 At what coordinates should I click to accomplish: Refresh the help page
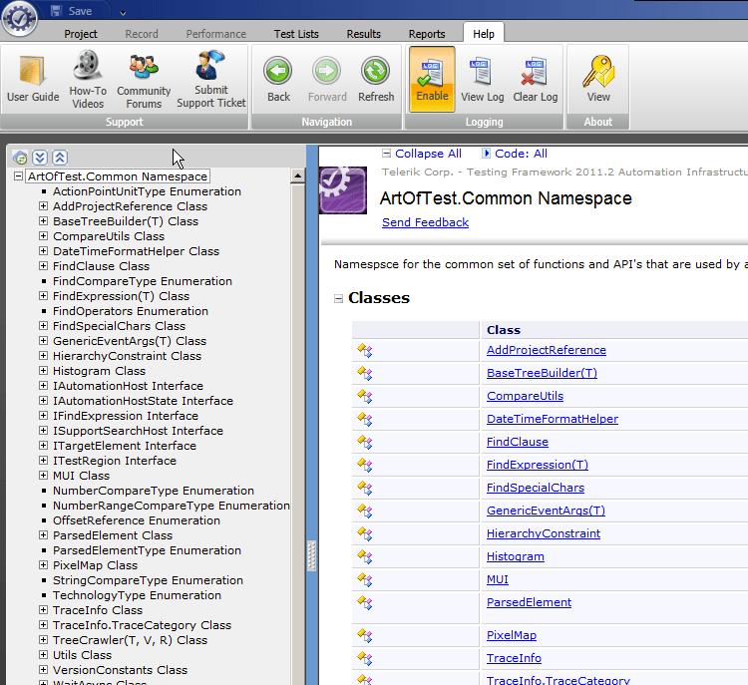[376, 79]
